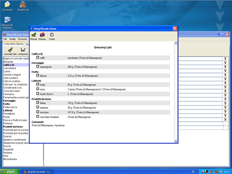Click the clock showing 16.47
Image resolution: width=232 pixels, height=174 pixels.
pyautogui.click(x=227, y=172)
